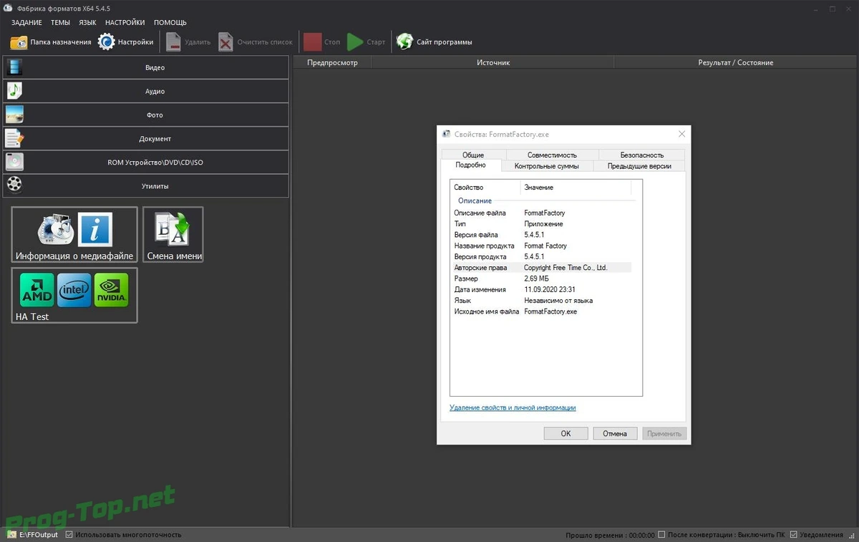Screen dimensions: 859x542
Task: Click the Аудио music note icon
Action: [x=15, y=91]
